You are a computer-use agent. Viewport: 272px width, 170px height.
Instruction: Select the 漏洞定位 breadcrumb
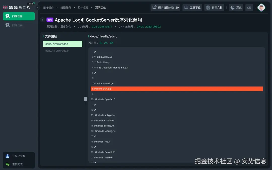[100, 8]
